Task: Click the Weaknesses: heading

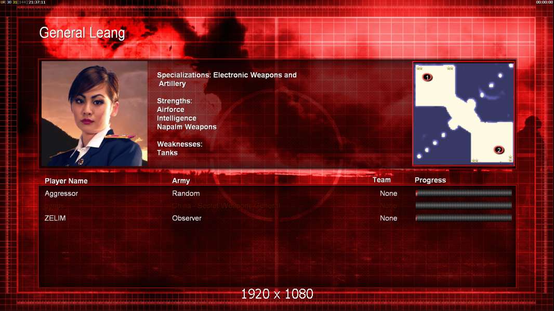Action: pyautogui.click(x=179, y=144)
